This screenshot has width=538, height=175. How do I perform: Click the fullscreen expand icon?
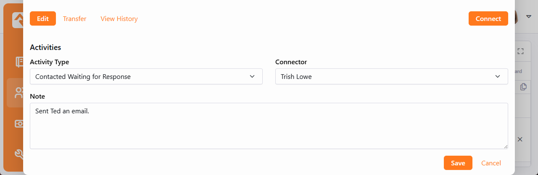click(520, 51)
